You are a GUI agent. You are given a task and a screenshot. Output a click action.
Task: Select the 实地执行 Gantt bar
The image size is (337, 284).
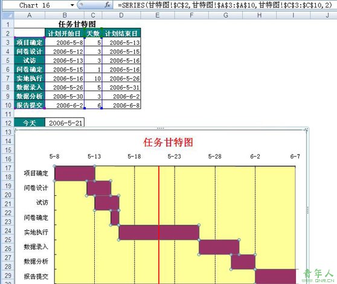click(159, 233)
